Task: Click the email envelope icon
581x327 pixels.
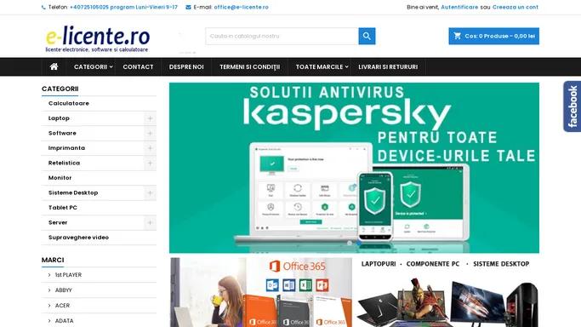Action: coord(188,7)
